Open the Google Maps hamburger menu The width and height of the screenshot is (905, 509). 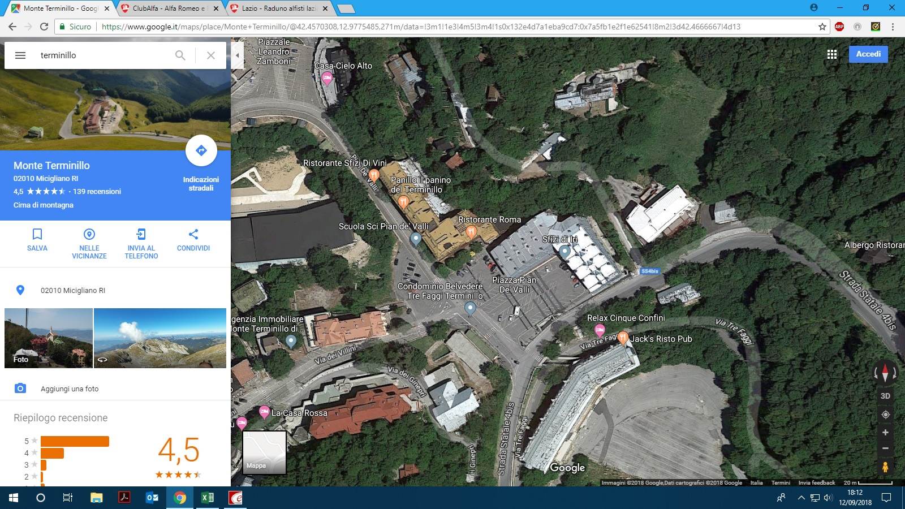(x=20, y=55)
